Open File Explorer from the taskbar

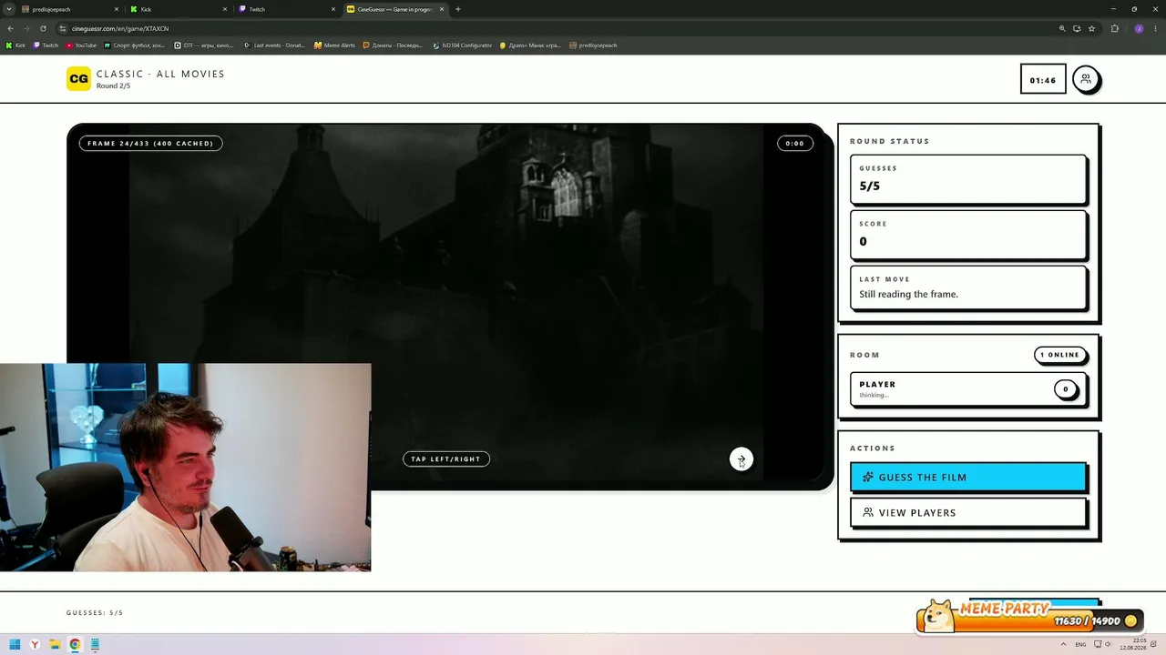click(x=55, y=645)
